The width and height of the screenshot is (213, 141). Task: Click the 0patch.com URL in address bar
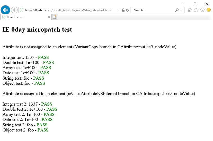tap(68, 10)
